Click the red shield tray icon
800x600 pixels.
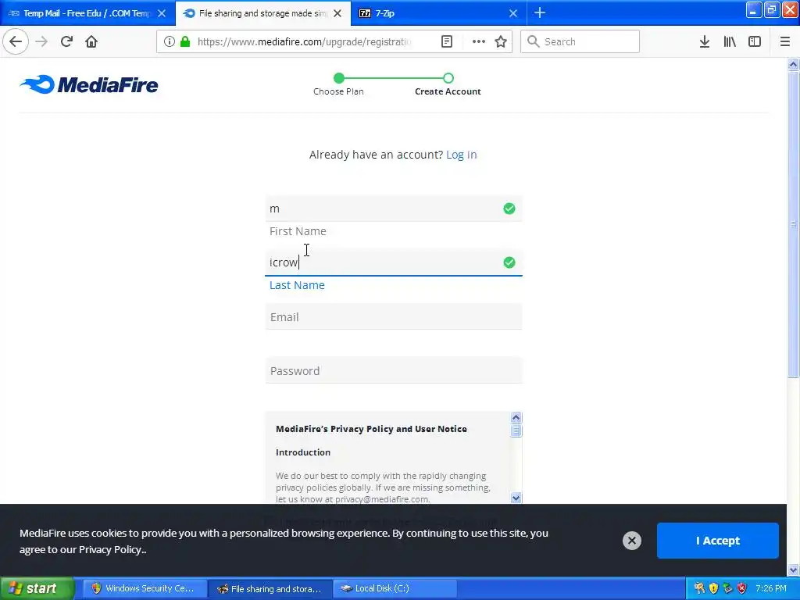point(742,588)
